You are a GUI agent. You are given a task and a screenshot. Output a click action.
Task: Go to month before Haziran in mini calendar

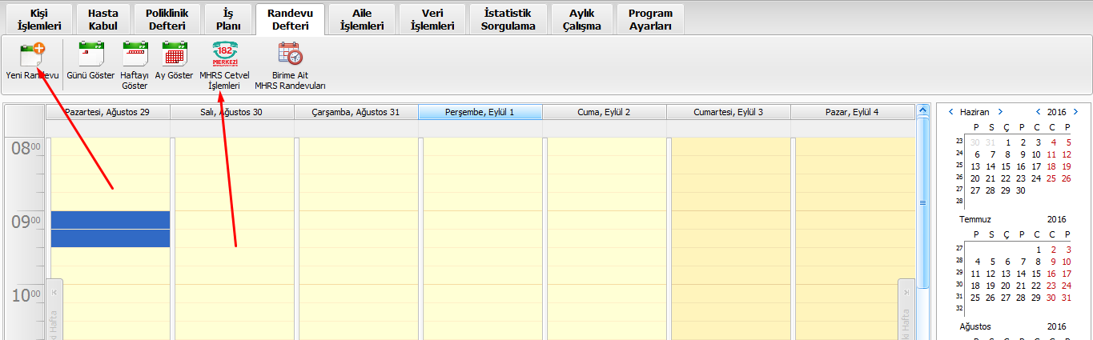click(x=950, y=112)
